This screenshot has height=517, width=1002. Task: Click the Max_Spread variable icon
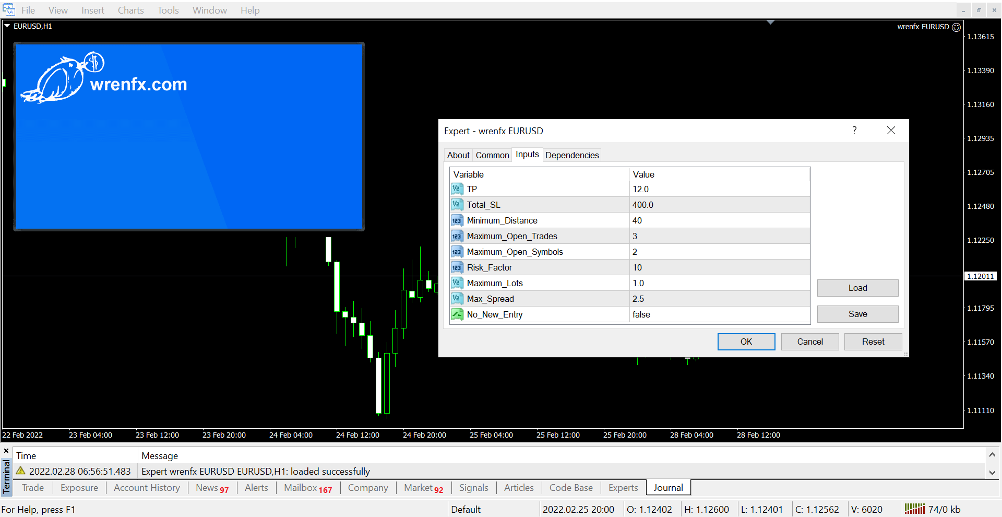(457, 299)
